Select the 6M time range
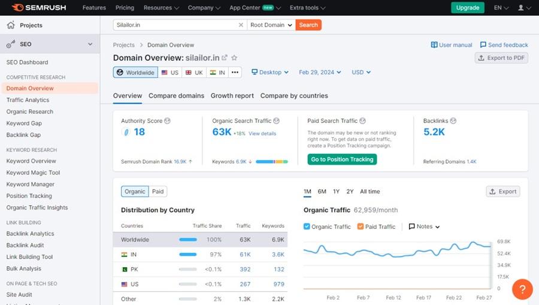The image size is (539, 305). click(x=322, y=192)
